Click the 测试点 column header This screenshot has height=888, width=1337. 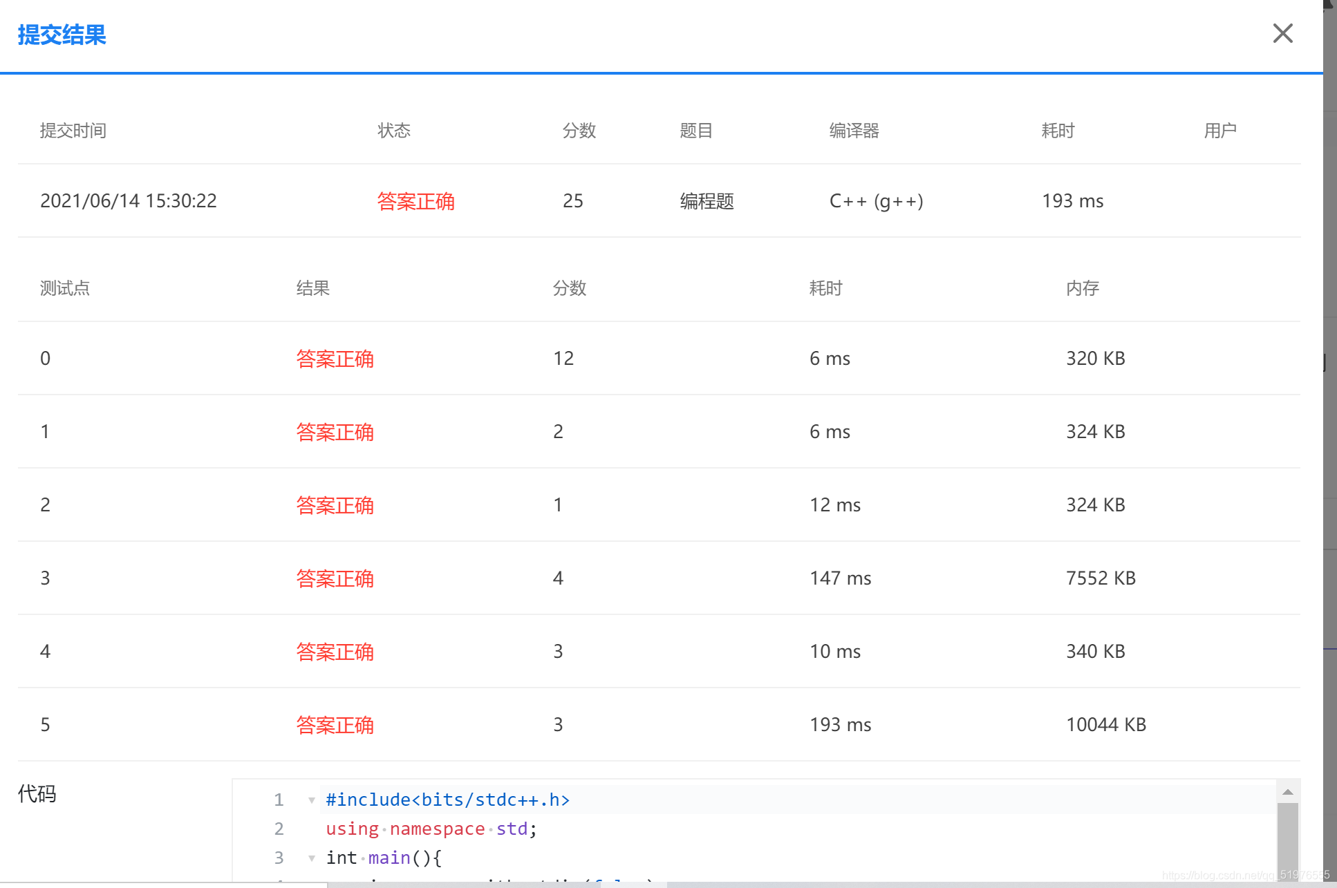click(65, 288)
